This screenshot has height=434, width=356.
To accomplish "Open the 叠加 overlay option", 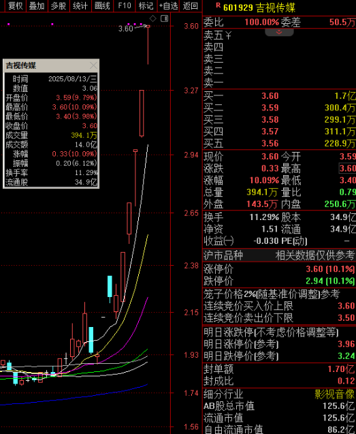I will (37, 5).
